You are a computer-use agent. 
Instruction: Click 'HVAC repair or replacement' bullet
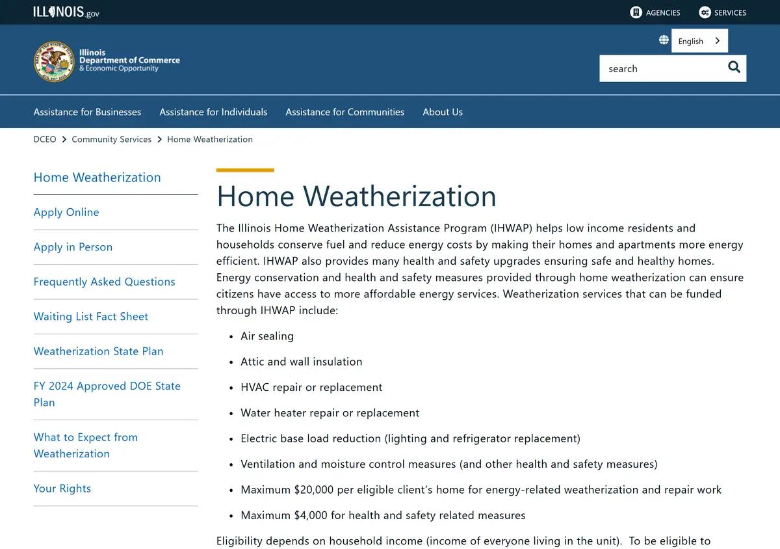(311, 387)
